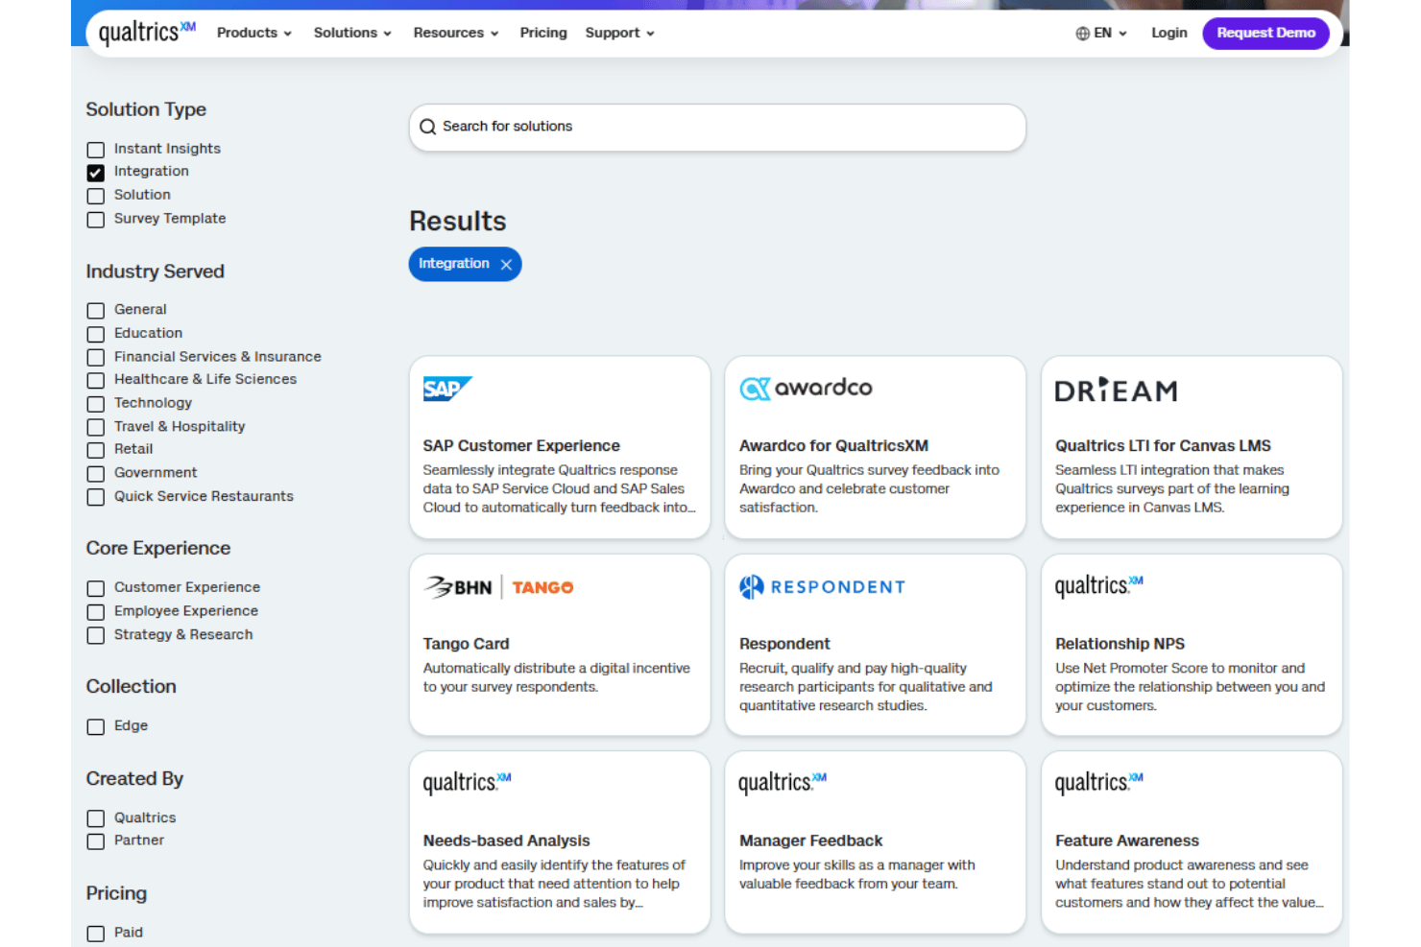The height and width of the screenshot is (947, 1421).
Task: Click Qualtrics logo on Feature Awareness card
Action: 1099,782
